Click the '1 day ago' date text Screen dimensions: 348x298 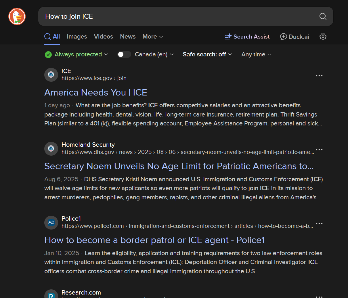(57, 105)
